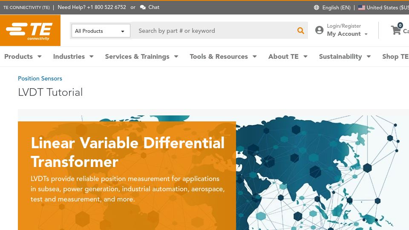The image size is (409, 230).
Task: Click the Position Sensors breadcrumb link
Action: (40, 78)
